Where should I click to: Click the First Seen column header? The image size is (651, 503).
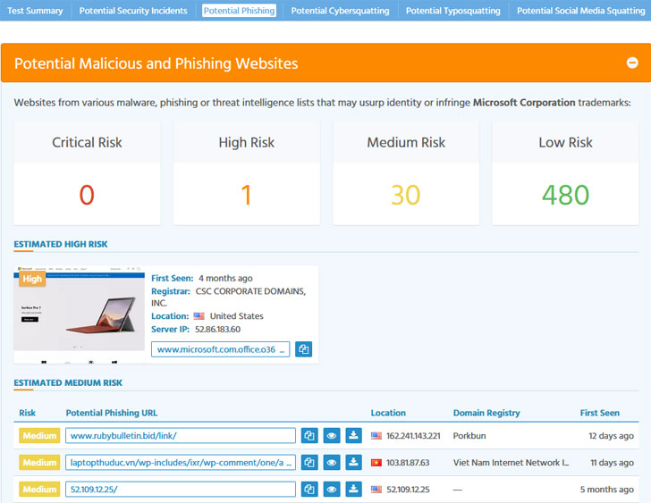[x=599, y=413]
